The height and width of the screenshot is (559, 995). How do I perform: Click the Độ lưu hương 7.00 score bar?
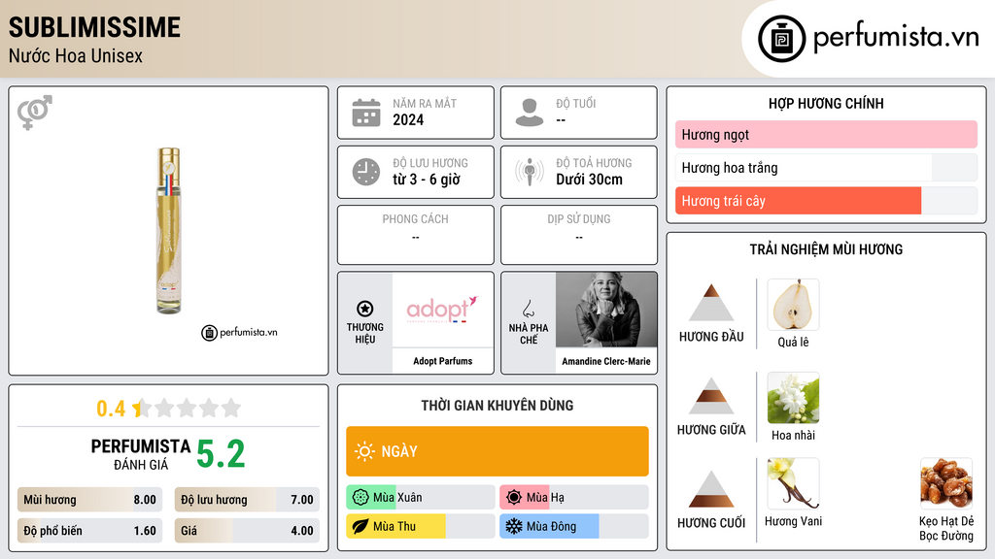(x=247, y=500)
